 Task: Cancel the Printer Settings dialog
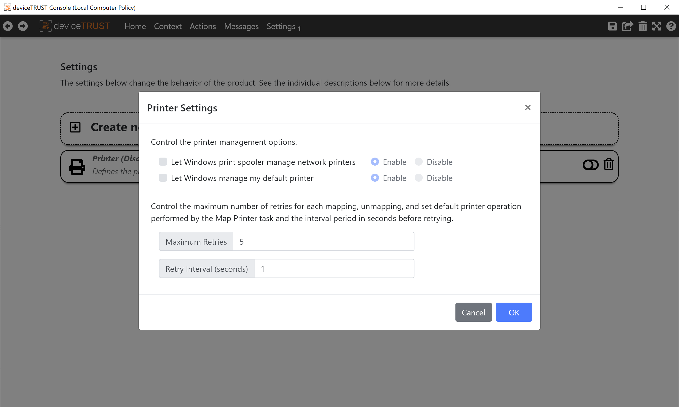click(x=473, y=312)
